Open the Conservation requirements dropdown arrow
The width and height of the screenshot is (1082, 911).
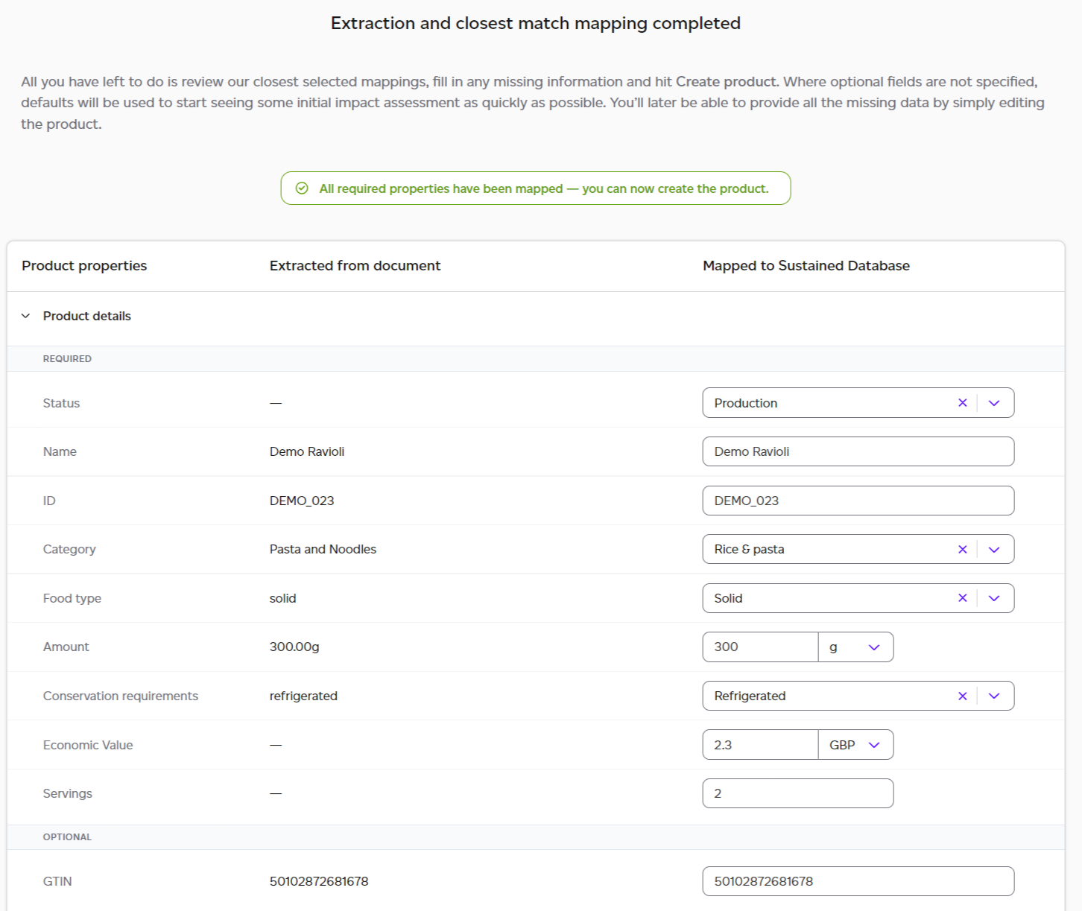(994, 696)
